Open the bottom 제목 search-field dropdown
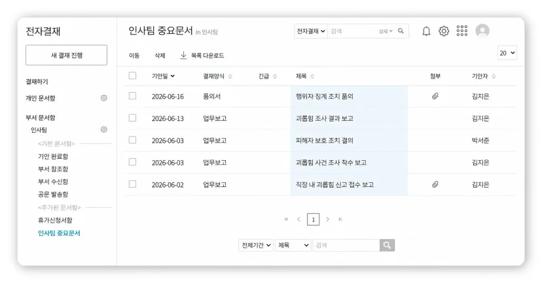This screenshot has height=283, width=542. tap(293, 245)
